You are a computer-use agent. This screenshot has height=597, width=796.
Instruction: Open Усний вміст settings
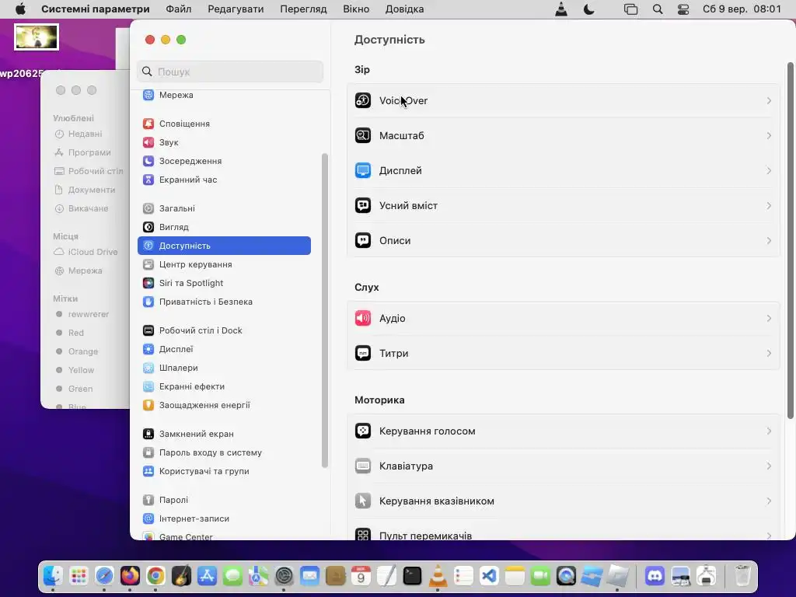[x=564, y=205]
